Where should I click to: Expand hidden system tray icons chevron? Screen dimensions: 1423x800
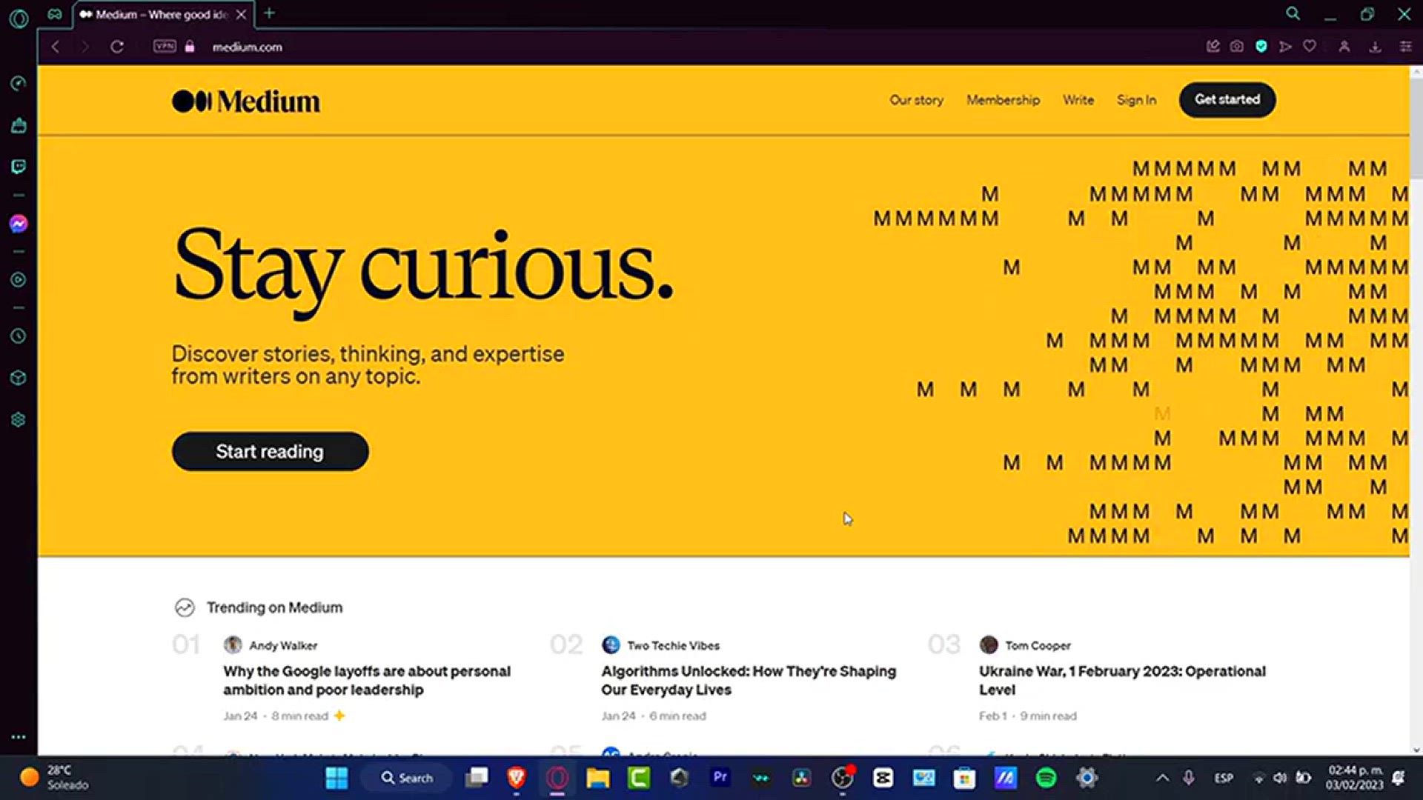pos(1162,778)
